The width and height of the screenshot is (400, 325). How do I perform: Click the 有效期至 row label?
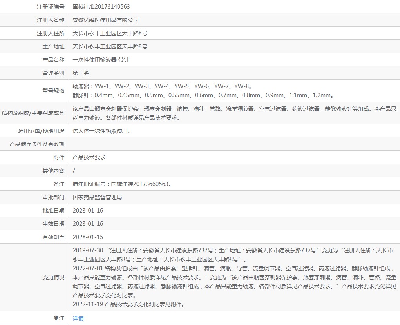[53, 237]
